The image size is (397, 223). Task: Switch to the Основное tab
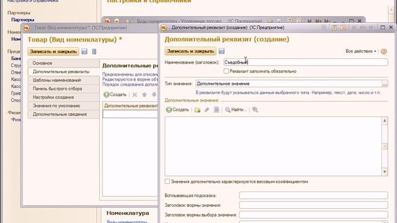point(63,63)
